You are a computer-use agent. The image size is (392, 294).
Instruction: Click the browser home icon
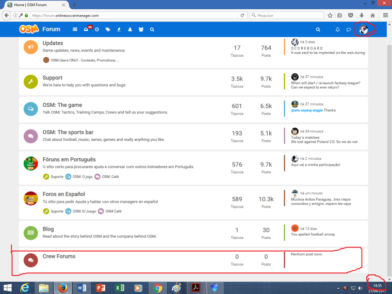pyautogui.click(x=372, y=15)
